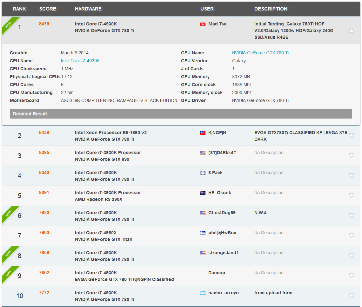Click username strongisland1
Image resolution: width=362 pixels, height=307 pixels.
click(x=223, y=253)
